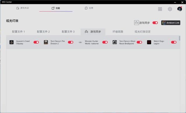Turn off Watch Dogs Legion sync switch

coord(174,42)
